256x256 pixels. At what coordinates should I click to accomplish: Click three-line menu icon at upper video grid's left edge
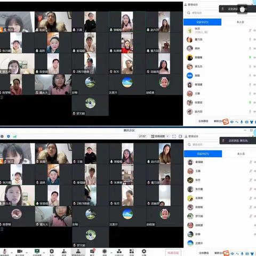(2, 97)
